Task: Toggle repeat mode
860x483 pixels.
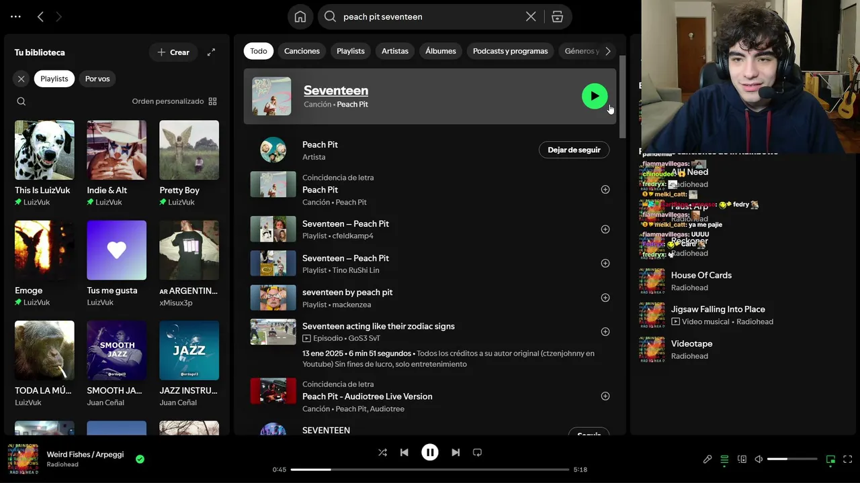Action: click(477, 453)
